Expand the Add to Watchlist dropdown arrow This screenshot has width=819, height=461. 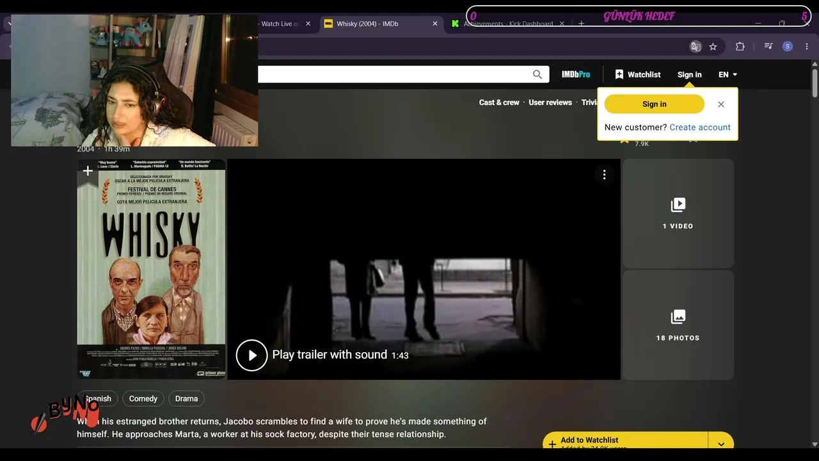point(721,442)
